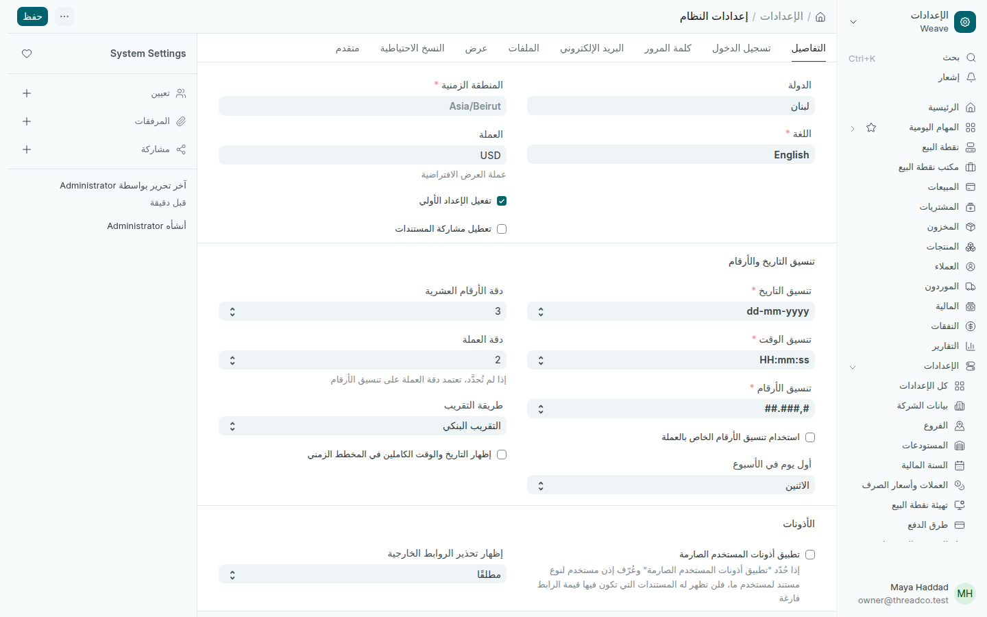Click the المخزون box icon in sidebar

pos(971,227)
